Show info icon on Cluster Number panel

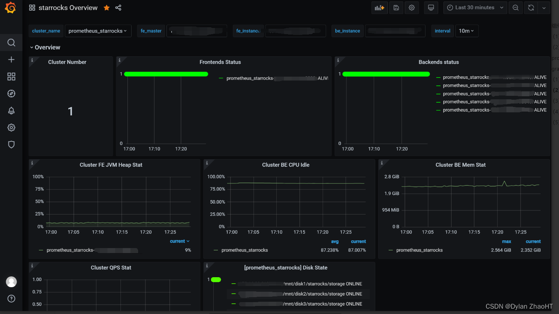coord(32,60)
